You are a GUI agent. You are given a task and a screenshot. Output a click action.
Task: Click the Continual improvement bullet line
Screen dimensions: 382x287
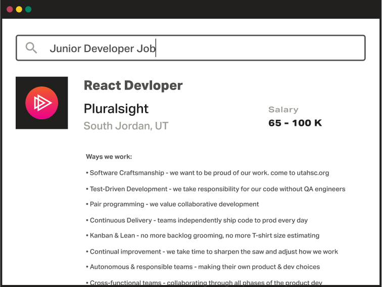point(212,252)
